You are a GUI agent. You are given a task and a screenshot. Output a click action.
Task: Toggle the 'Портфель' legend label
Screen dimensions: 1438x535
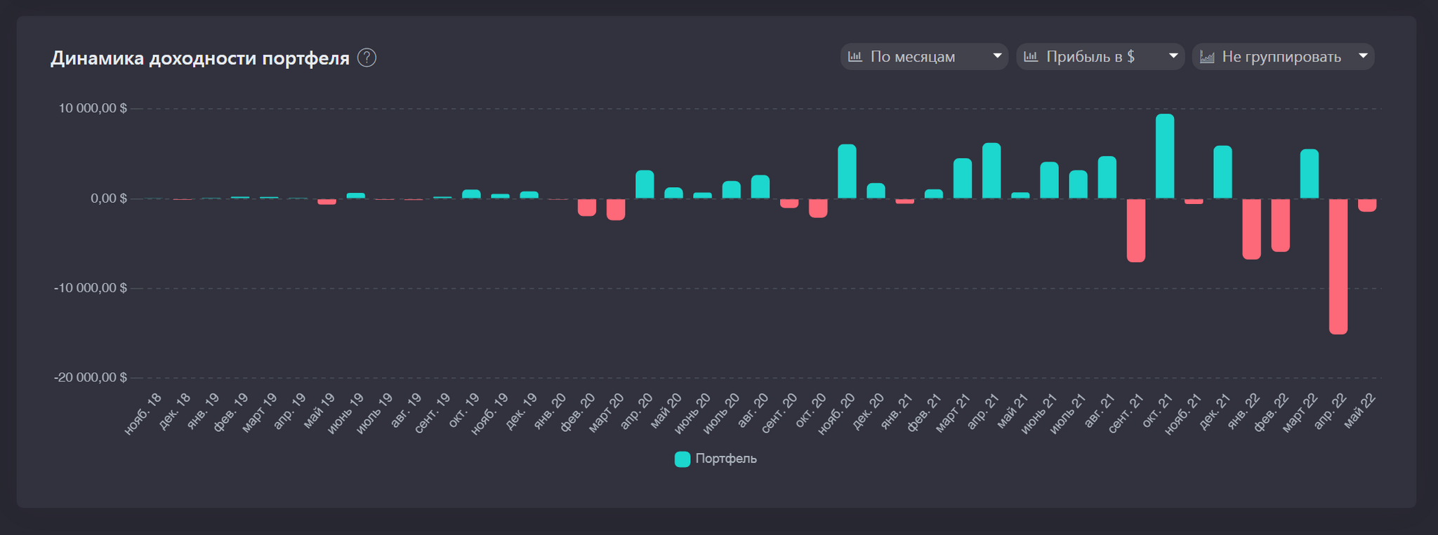pyautogui.click(x=726, y=459)
